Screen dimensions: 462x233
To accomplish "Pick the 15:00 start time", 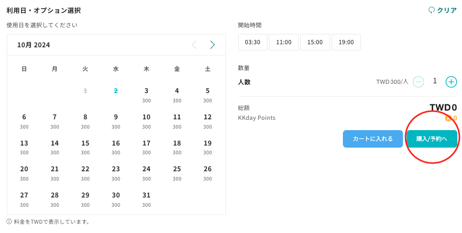I will pyautogui.click(x=315, y=42).
